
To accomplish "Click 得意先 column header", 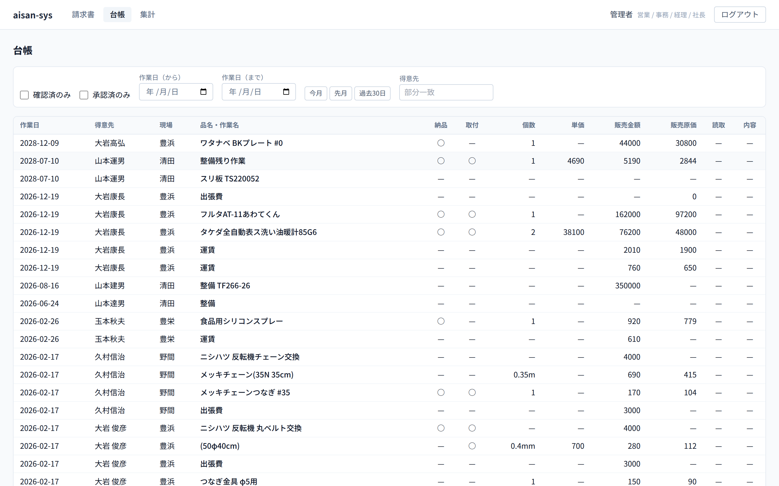I will pyautogui.click(x=104, y=125).
